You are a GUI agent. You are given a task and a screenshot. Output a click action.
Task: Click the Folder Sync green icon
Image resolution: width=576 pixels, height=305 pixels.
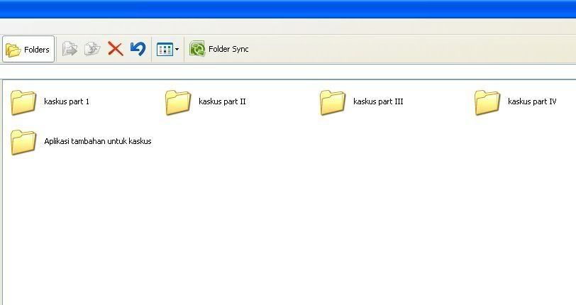coord(197,49)
